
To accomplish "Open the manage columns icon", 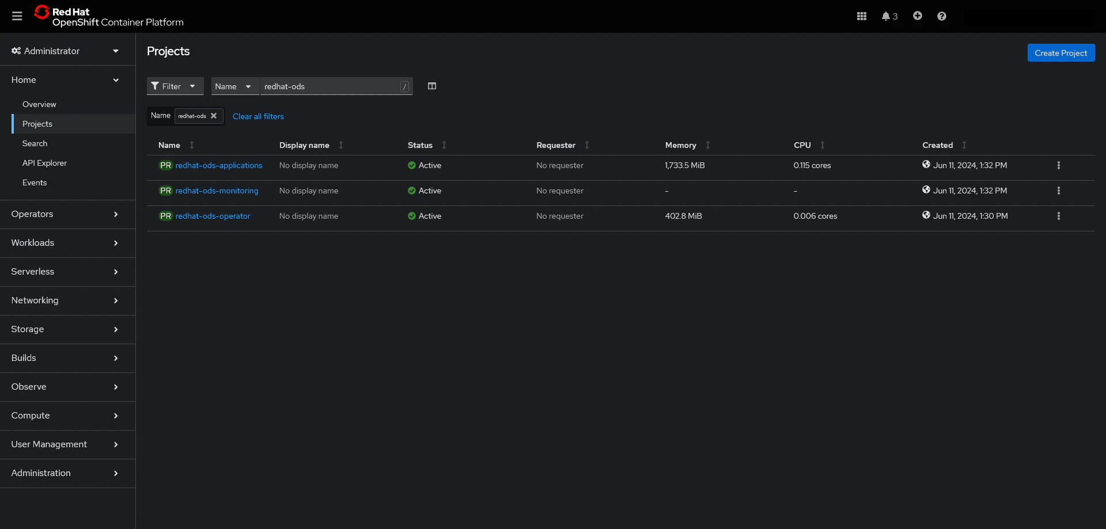I will [x=432, y=86].
